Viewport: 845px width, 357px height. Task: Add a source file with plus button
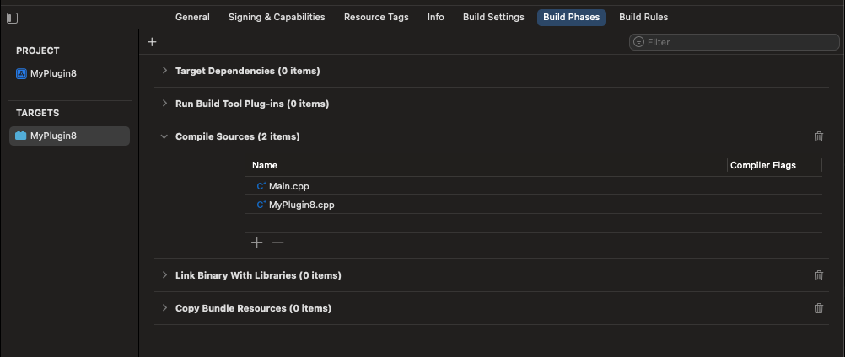pos(257,243)
